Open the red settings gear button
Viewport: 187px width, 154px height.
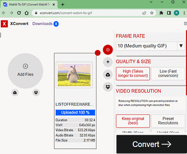[108, 50]
